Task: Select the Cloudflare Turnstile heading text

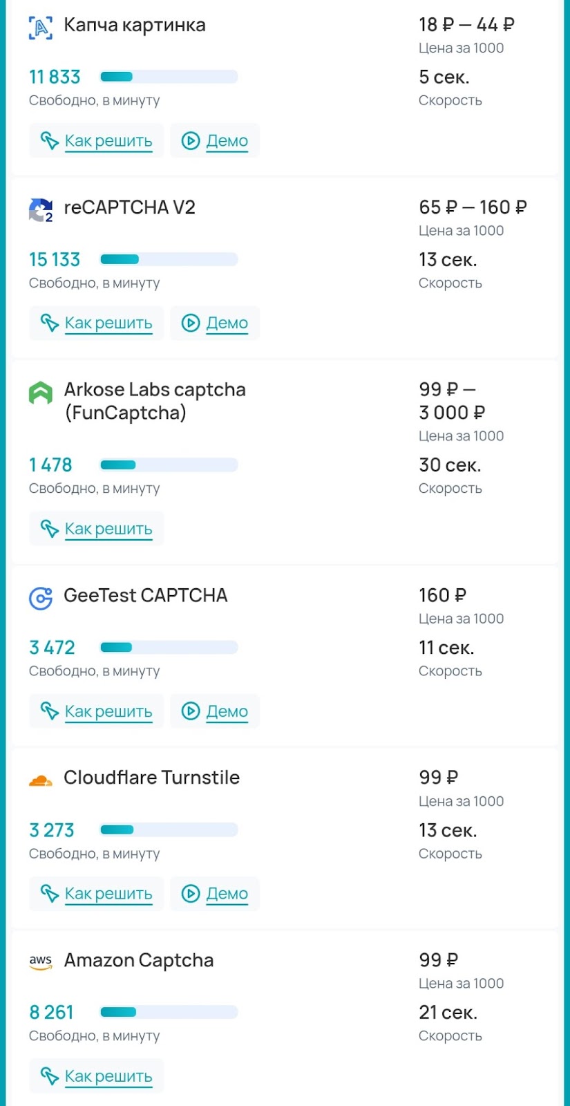Action: click(151, 778)
